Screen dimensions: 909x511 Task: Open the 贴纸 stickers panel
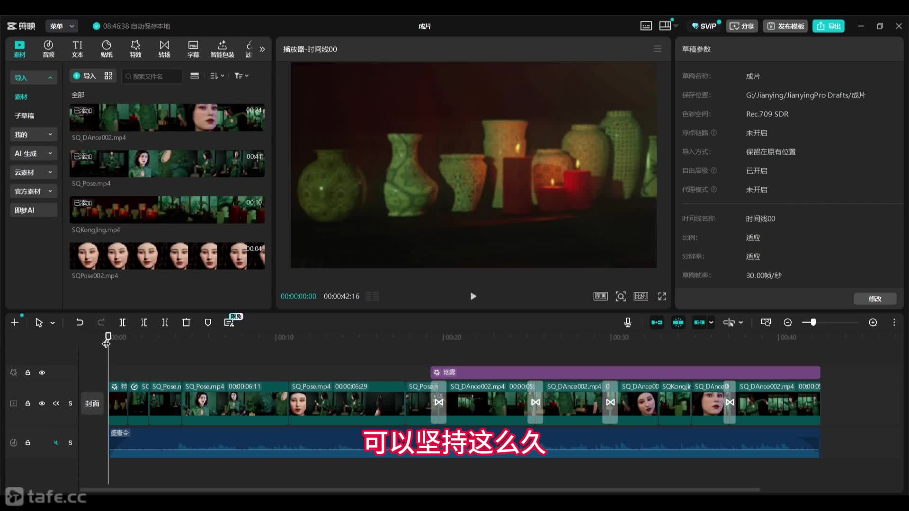point(107,49)
